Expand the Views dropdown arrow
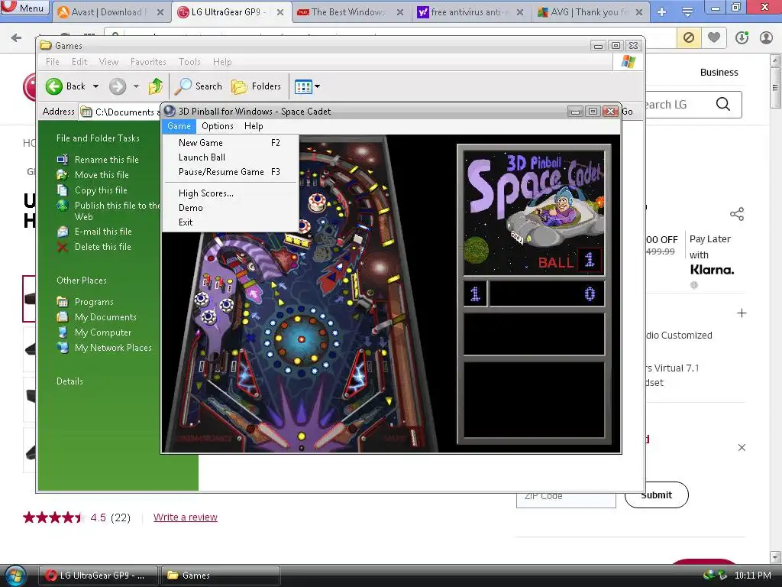782x587 pixels. pos(317,86)
